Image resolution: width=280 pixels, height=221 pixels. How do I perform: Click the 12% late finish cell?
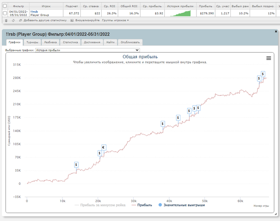[x=263, y=13]
